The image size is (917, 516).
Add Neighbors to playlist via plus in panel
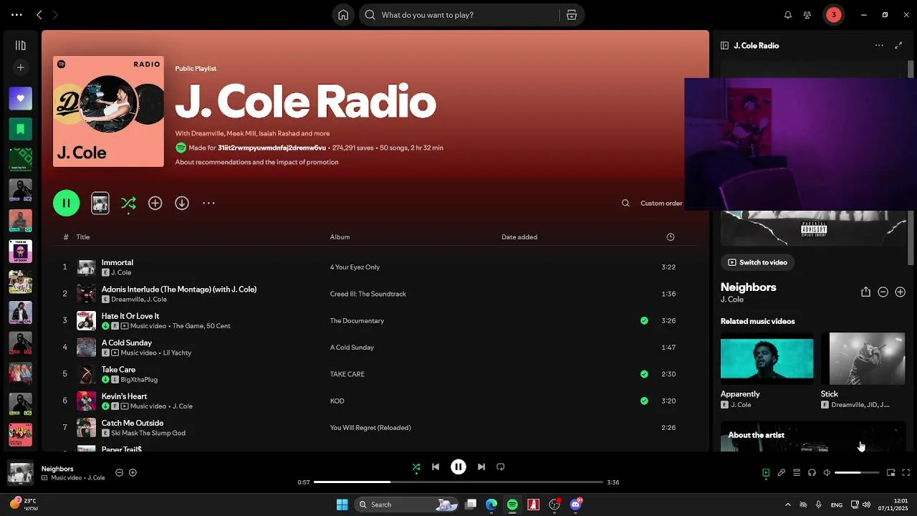pos(900,292)
